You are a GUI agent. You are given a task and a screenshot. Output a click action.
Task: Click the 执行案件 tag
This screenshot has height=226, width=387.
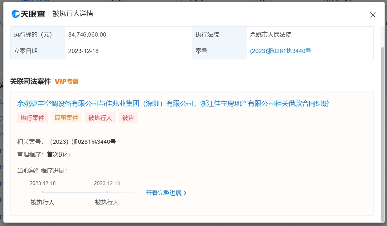pos(32,118)
